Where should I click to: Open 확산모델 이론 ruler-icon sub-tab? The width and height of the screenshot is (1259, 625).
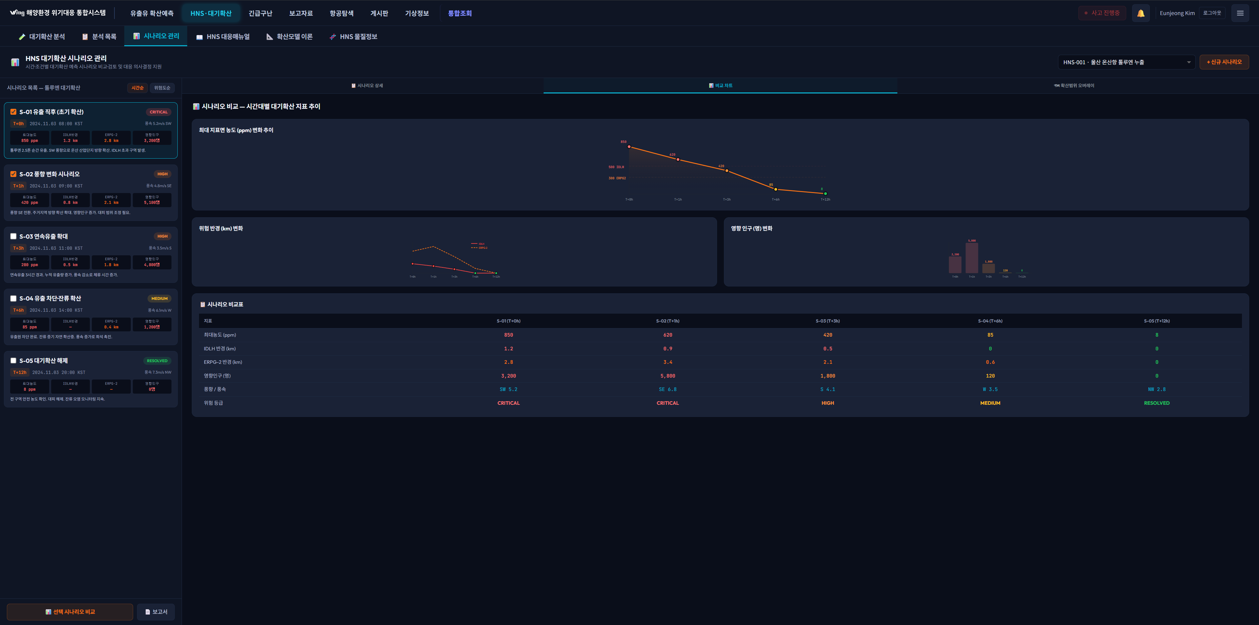coord(289,37)
